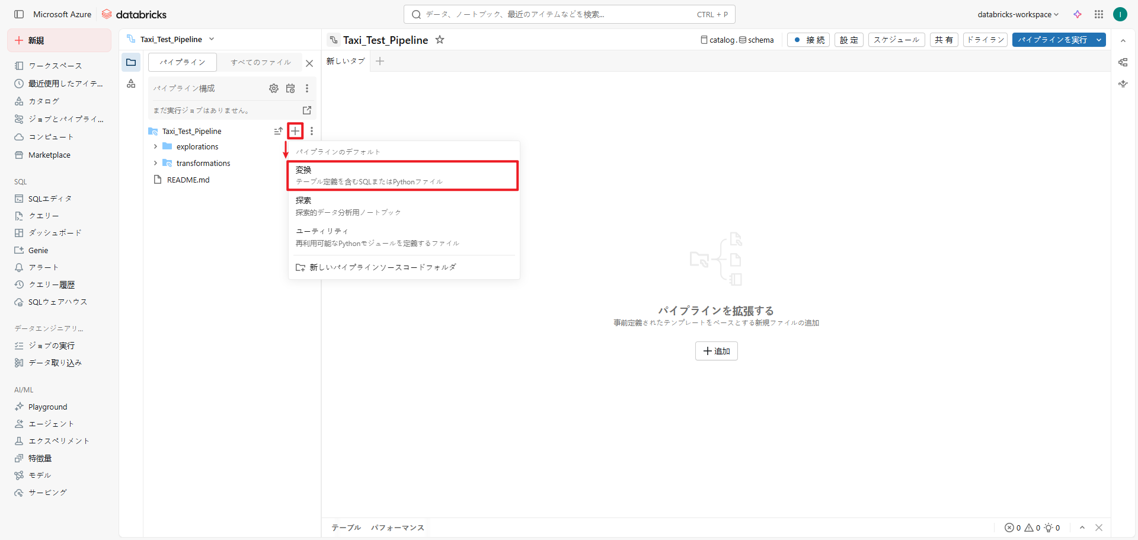Open the databricks-workspace dropdown

pyautogui.click(x=1018, y=14)
